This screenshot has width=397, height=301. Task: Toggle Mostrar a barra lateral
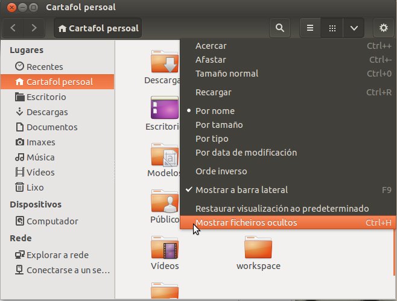click(288, 190)
